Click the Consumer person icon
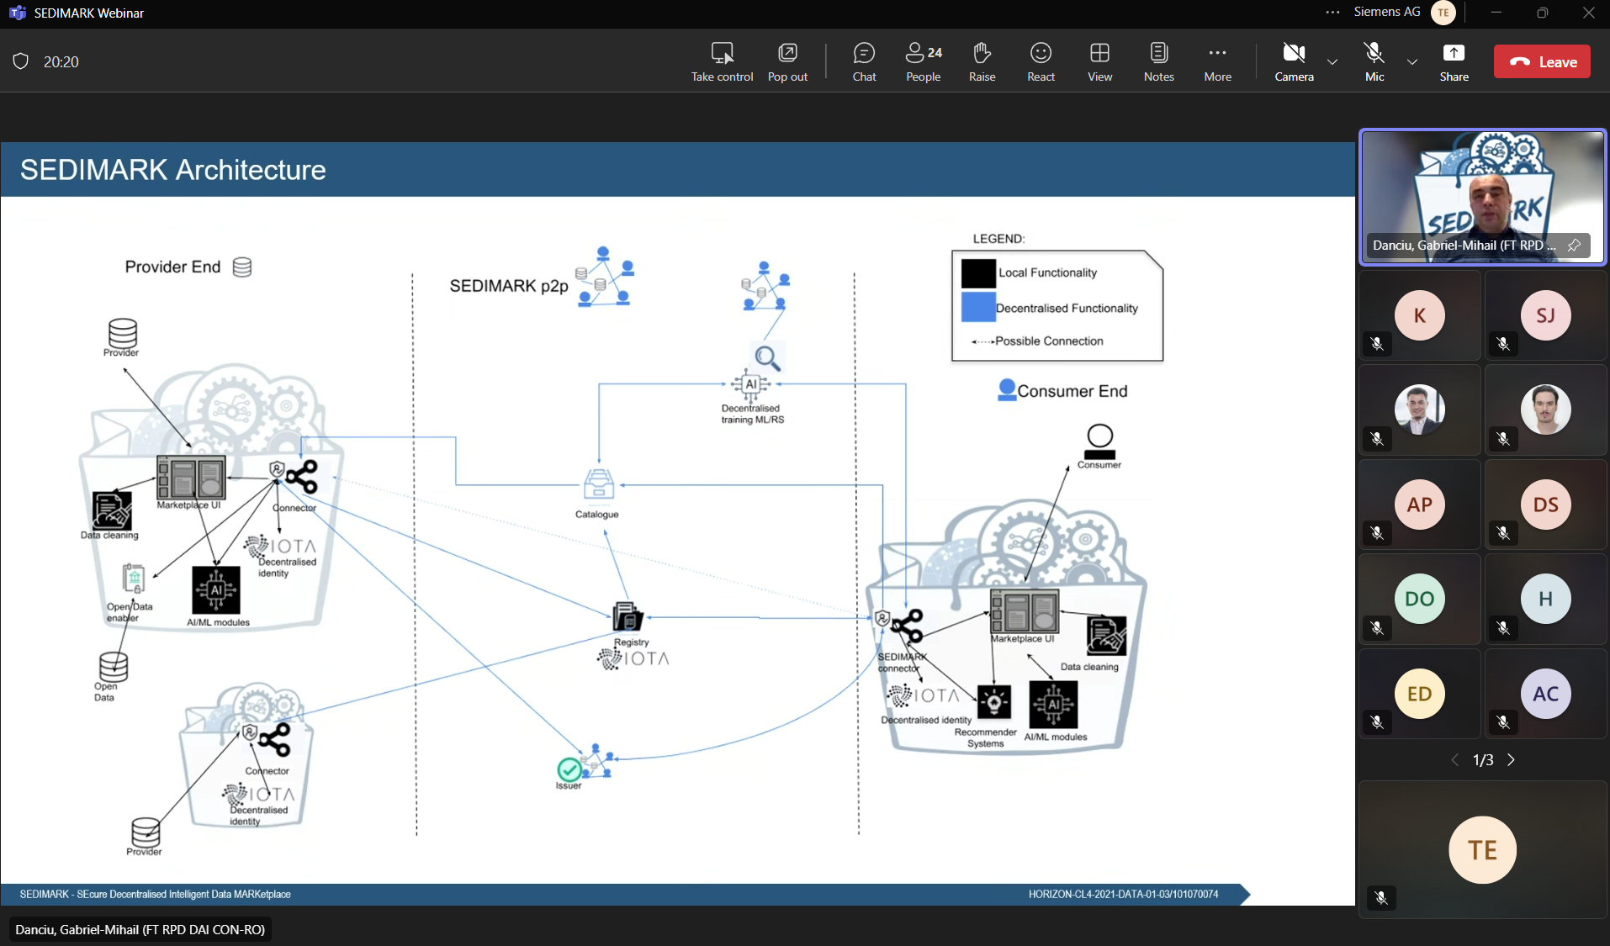The width and height of the screenshot is (1610, 946). tap(1099, 441)
